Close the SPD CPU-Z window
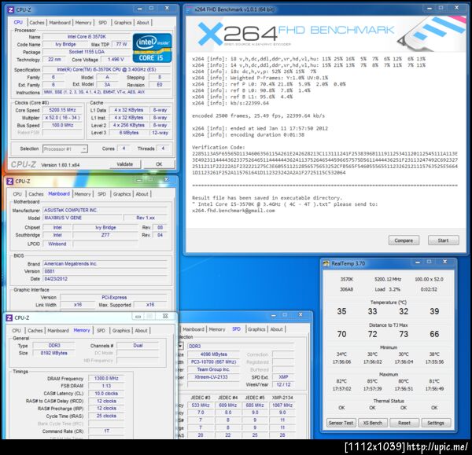The image size is (472, 455). click(301, 314)
